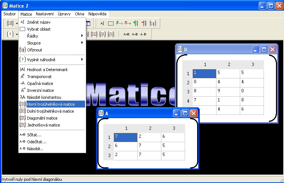This screenshot has width=284, height=183.
Task: Select Oříznout menu entry
Action: pos(52,50)
